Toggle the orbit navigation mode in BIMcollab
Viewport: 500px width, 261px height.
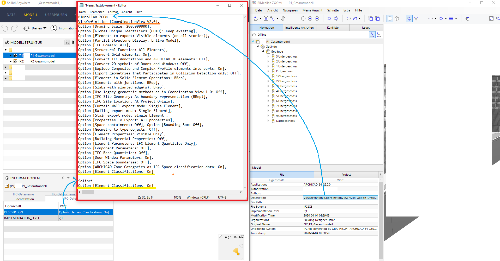409,18
